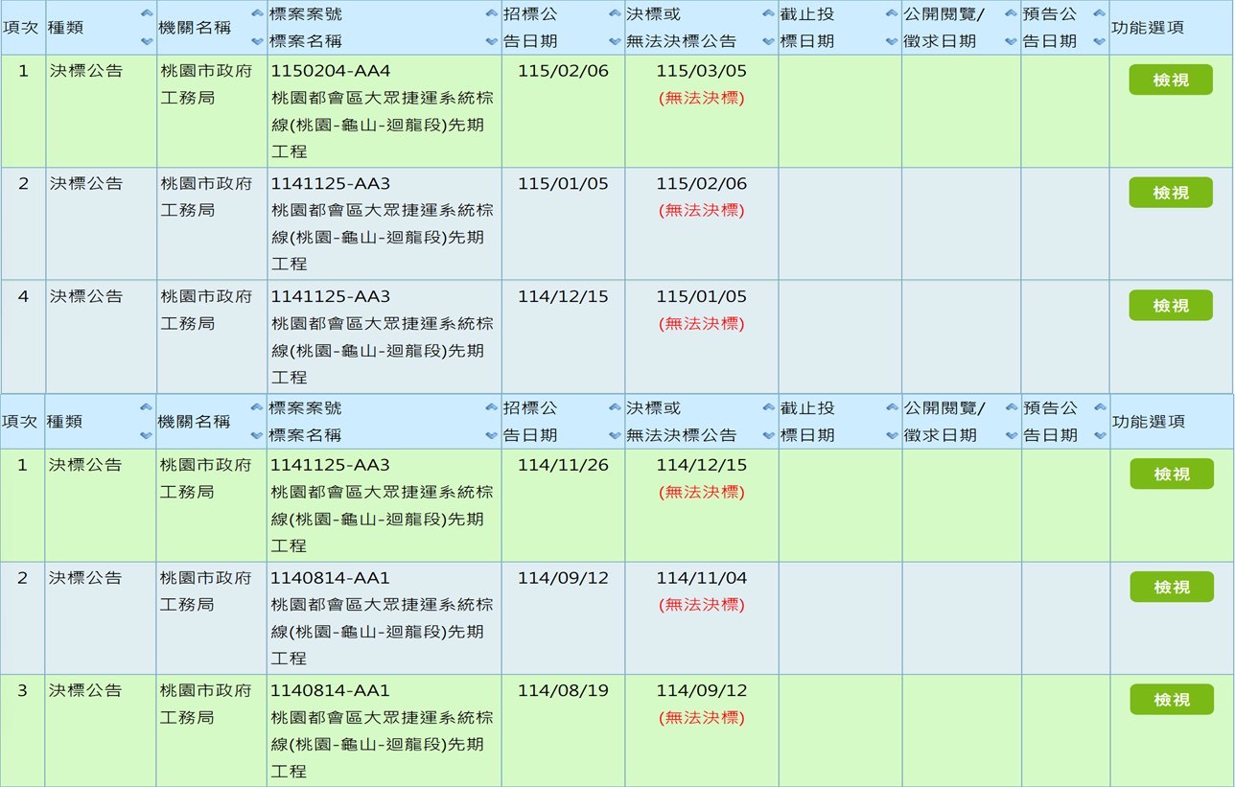View the tender announced 114/11/26

pos(1171,475)
